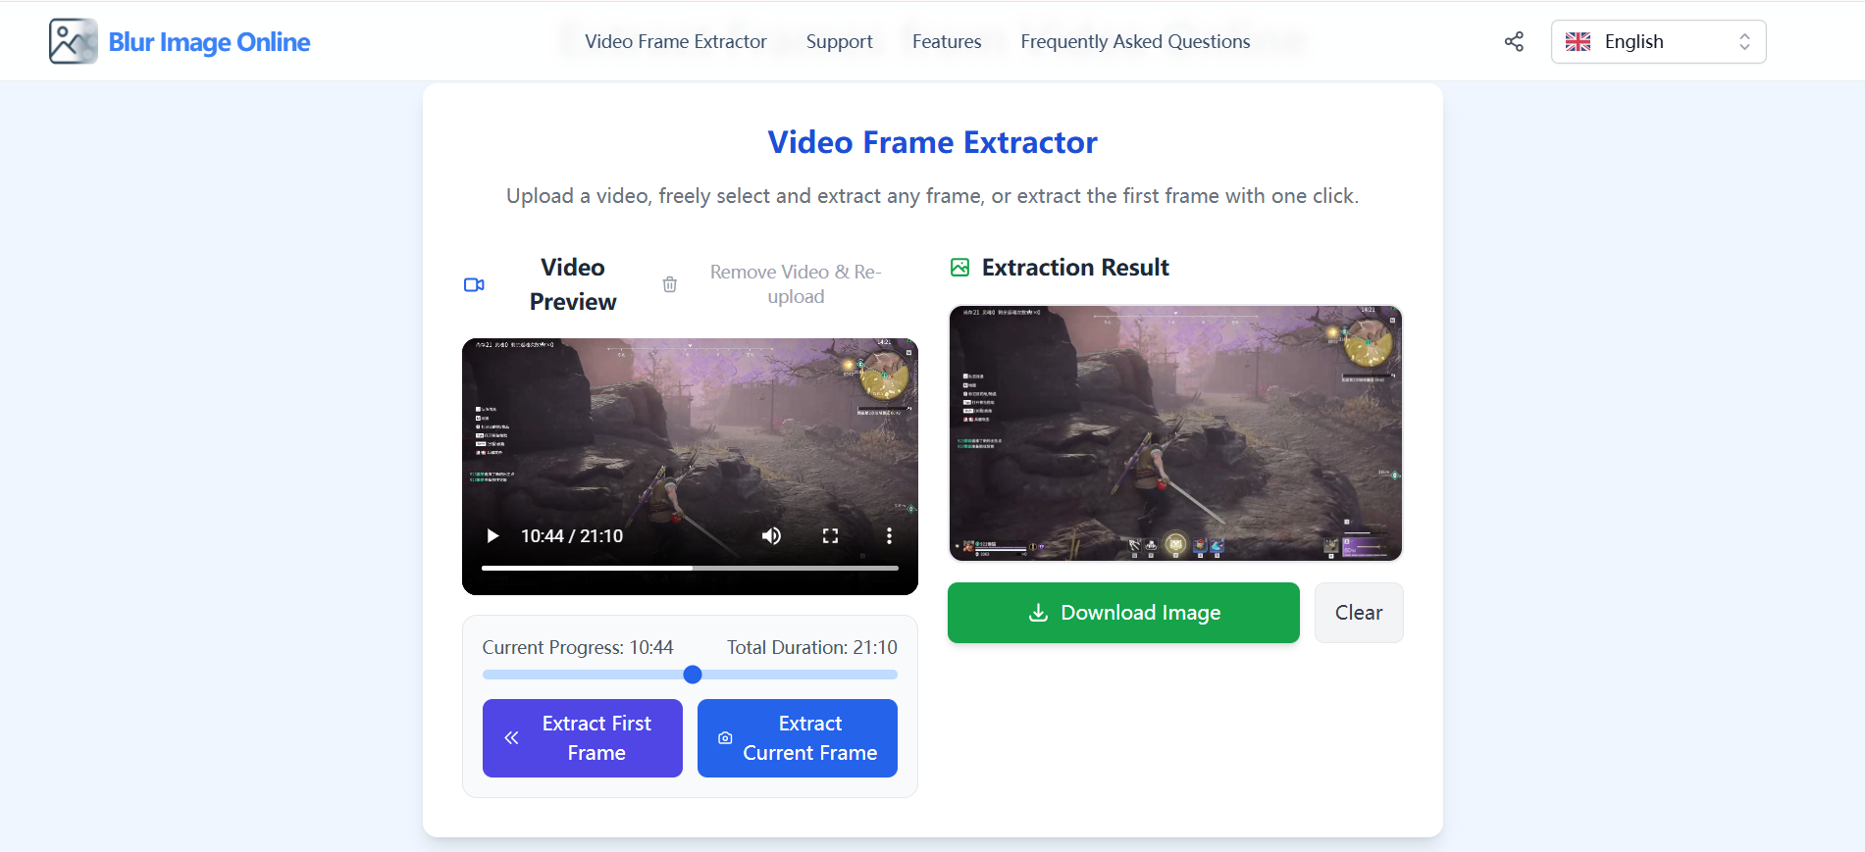
Task: Click the camera icon beside Video Preview
Action: [x=474, y=284]
